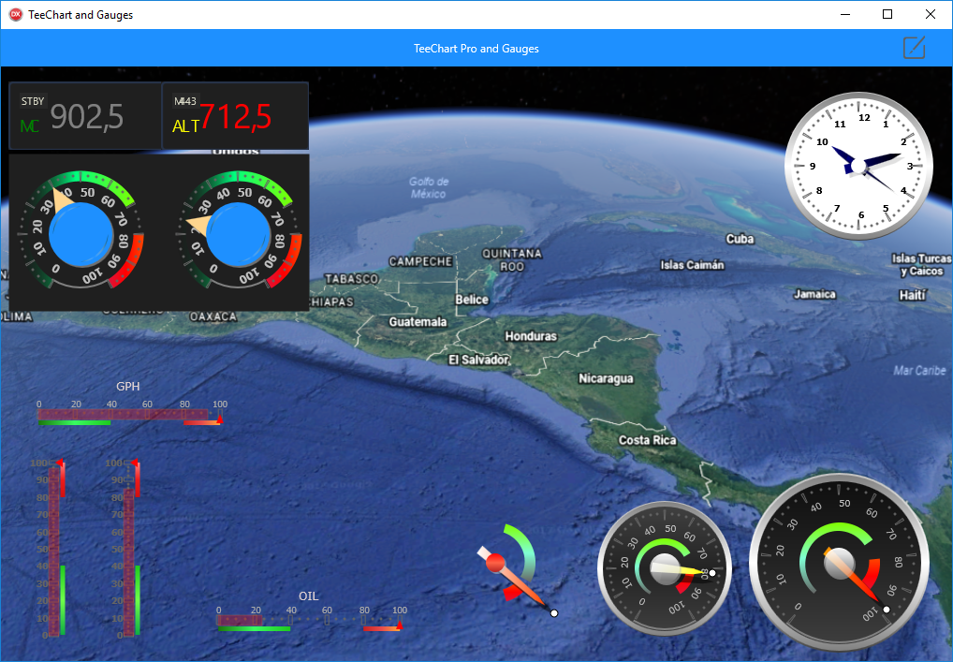Click the TeeChart Pro and Gauges header title
Viewport: 953px width, 662px height.
(x=476, y=48)
